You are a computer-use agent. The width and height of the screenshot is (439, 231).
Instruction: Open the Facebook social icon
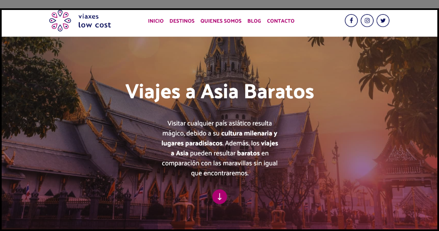[x=351, y=20]
